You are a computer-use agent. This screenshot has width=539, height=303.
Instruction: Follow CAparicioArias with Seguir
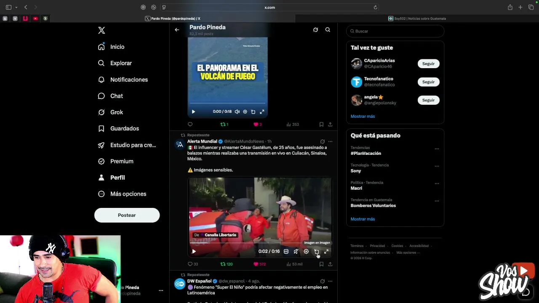click(x=428, y=64)
